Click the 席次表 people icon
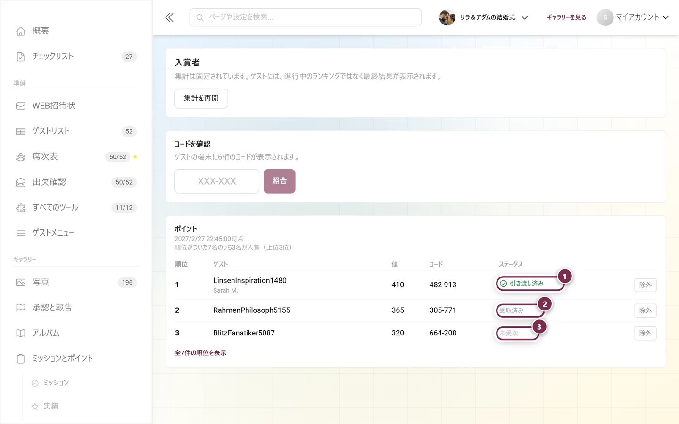This screenshot has width=679, height=424. coord(21,157)
